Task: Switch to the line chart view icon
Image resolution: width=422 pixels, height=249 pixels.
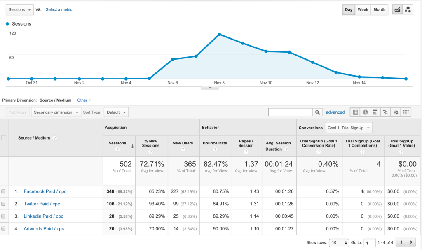Action: point(397,10)
